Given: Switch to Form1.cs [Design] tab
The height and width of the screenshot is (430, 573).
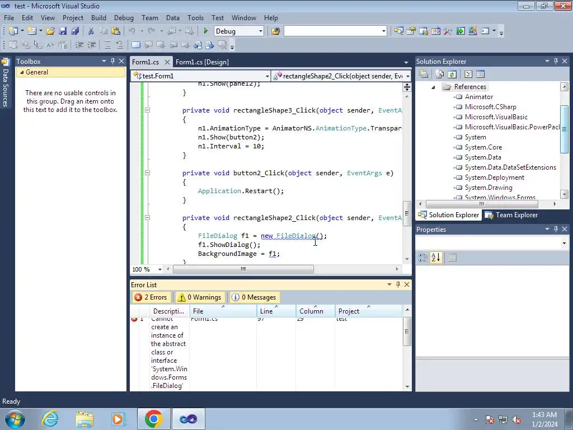Looking at the screenshot, I should (202, 62).
